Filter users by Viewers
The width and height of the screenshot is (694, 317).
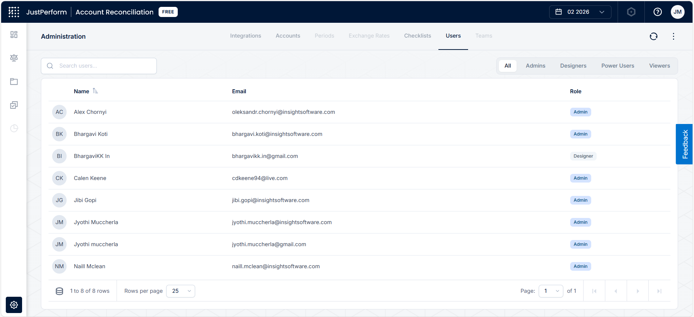coord(659,66)
